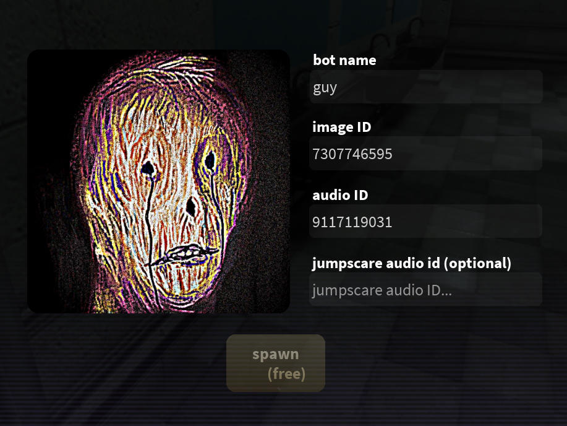Click the 'audio ID' label
The image size is (567, 426).
(x=340, y=195)
